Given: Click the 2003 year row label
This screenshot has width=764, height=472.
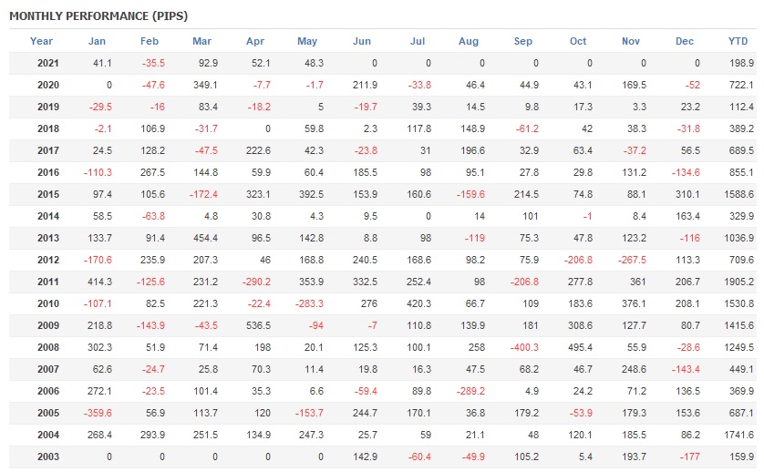Looking at the screenshot, I should (48, 457).
